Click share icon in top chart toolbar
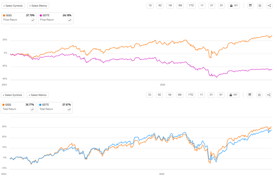The height and width of the screenshot is (180, 277). pos(269,6)
